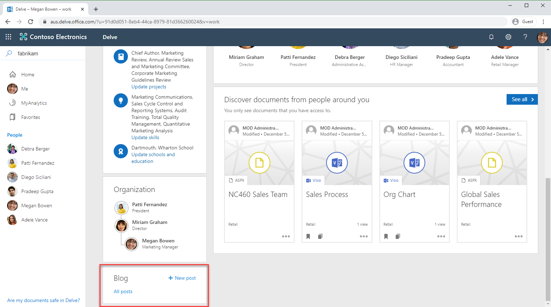Image resolution: width=551 pixels, height=307 pixels.
Task: Add Sales Process to a board
Action: (320, 236)
